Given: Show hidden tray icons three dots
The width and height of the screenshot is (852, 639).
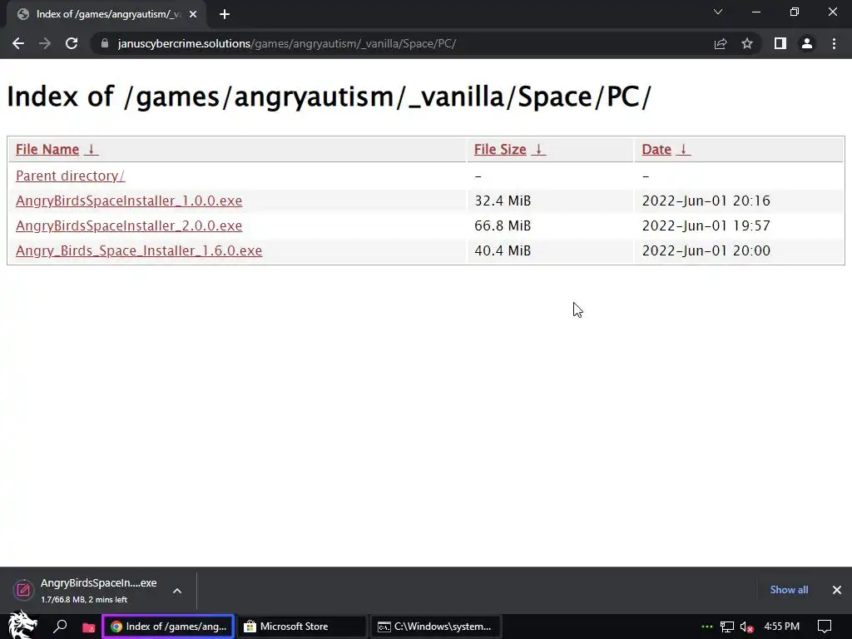Looking at the screenshot, I should click(x=707, y=627).
